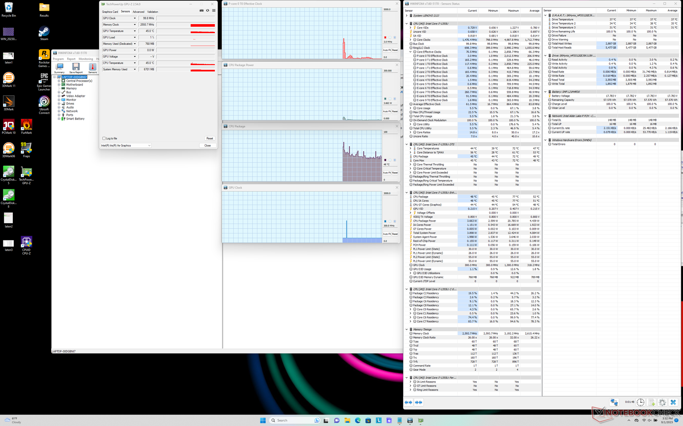The width and height of the screenshot is (683, 426).
Task: Open HWiNFO Summary toolbar icon
Action: coord(59,67)
